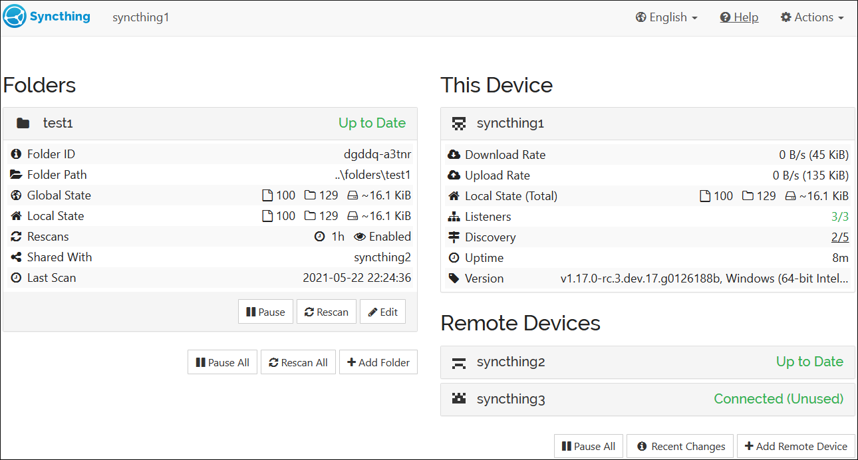
Task: Click the globe icon beside Global State
Action: (x=17, y=195)
